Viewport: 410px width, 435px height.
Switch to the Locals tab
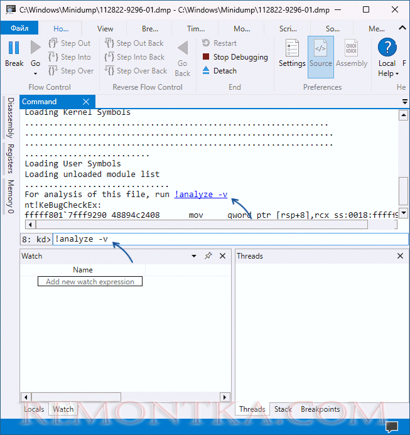[x=34, y=409]
